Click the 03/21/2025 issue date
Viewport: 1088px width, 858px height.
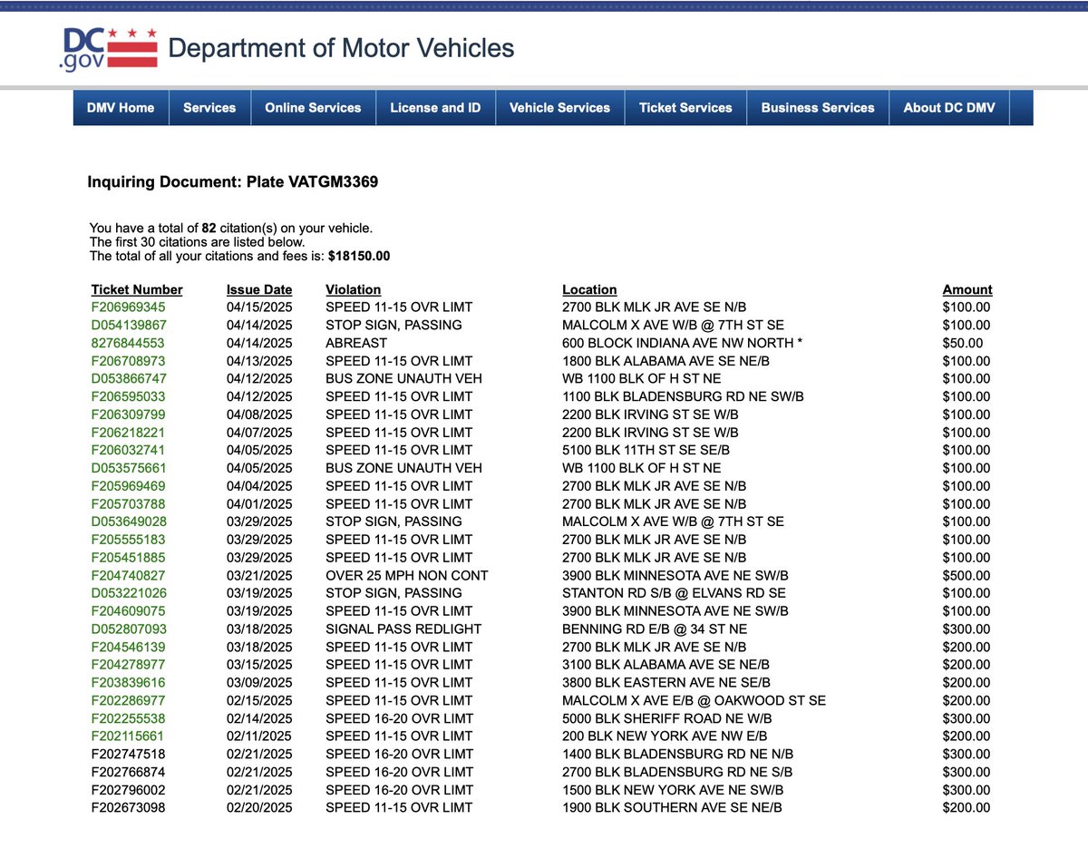click(x=259, y=575)
